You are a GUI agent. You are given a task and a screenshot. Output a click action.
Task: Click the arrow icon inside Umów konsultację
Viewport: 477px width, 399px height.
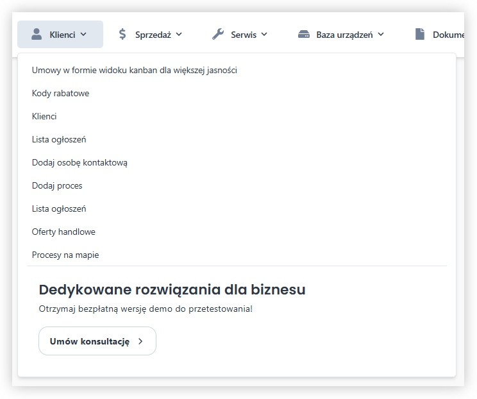[x=140, y=341]
